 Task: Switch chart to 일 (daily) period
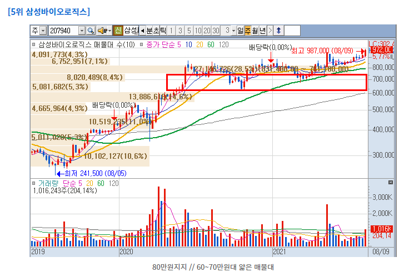click(241, 31)
